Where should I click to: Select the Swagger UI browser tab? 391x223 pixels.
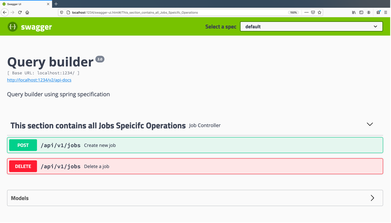click(26, 4)
